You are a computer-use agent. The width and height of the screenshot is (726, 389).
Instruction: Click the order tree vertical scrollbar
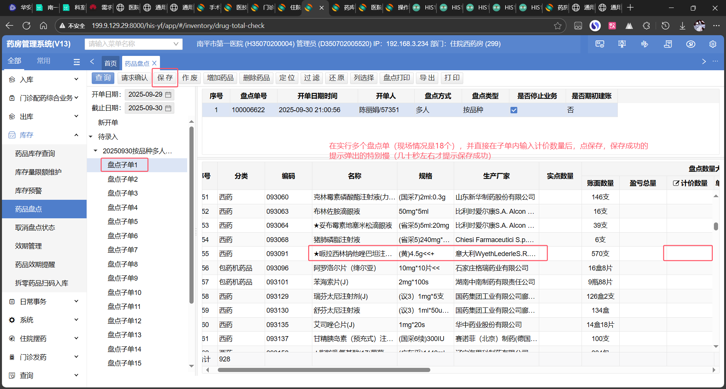tap(191, 215)
